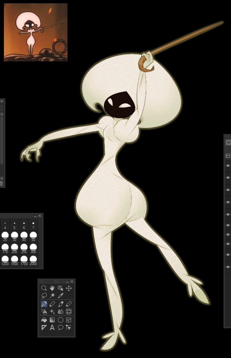The width and height of the screenshot is (231, 358).
Task: Select the Fill bucket tool
Action: coord(44,320)
